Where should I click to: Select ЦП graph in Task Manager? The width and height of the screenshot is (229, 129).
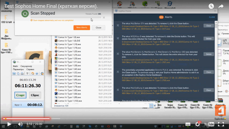pyautogui.click(x=223, y=42)
